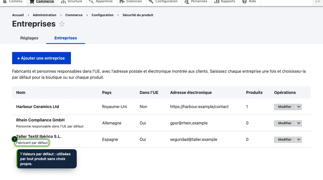Follow the Commerce breadcrumb link
323x180 pixels.
(x=74, y=15)
